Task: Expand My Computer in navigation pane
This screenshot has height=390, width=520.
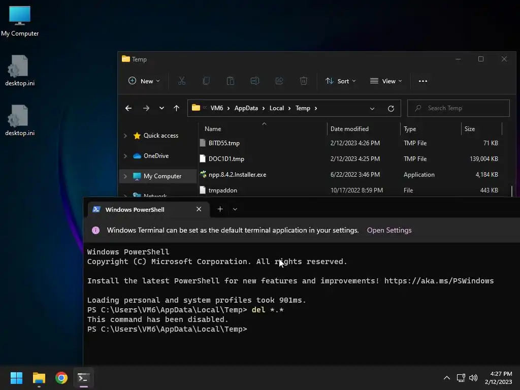Action: click(125, 176)
